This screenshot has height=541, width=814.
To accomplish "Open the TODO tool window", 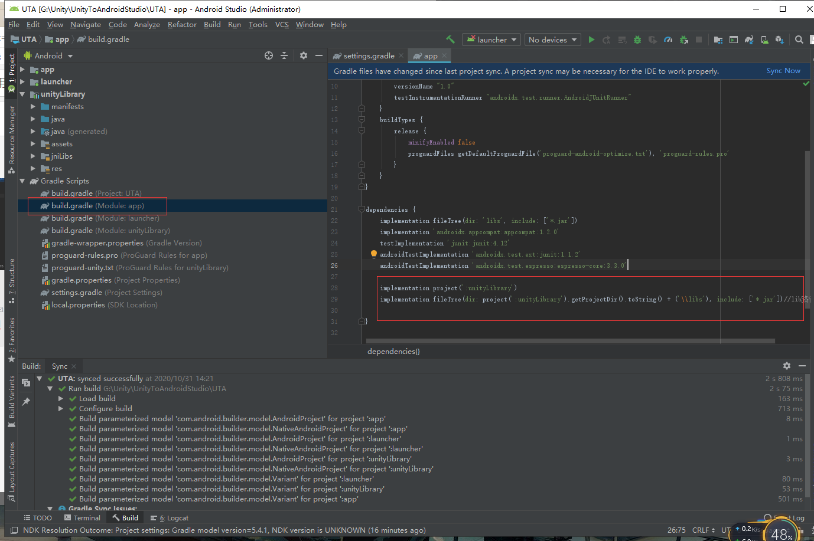I will coord(38,518).
